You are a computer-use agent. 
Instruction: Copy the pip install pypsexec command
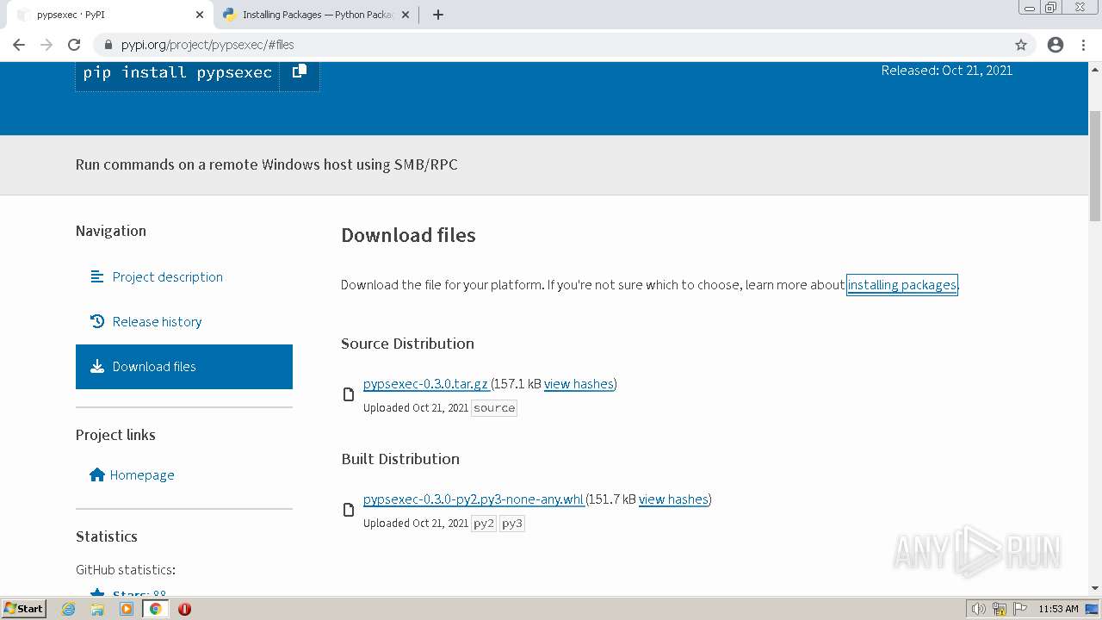pos(299,71)
